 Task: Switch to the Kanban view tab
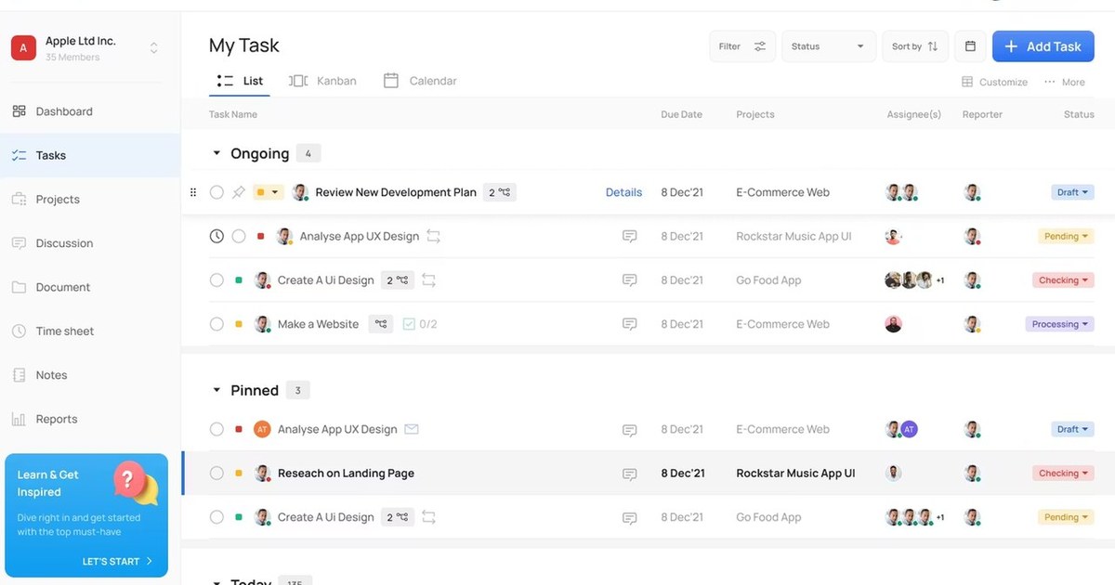point(322,81)
